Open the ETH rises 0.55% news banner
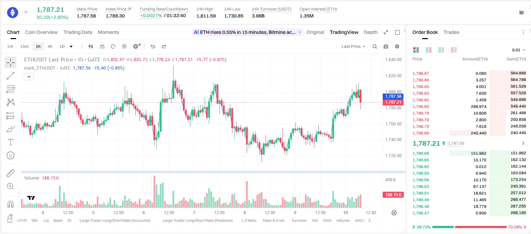 point(248,32)
